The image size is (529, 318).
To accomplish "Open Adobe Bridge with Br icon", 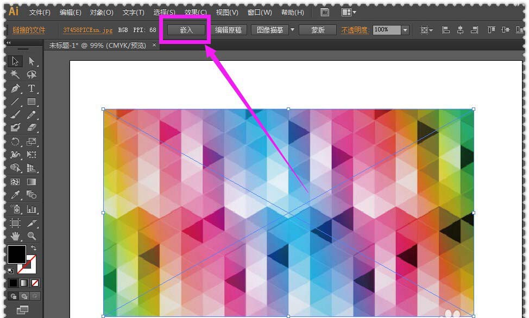I will click(325, 12).
